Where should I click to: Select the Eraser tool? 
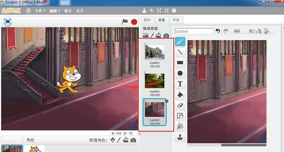click(180, 105)
